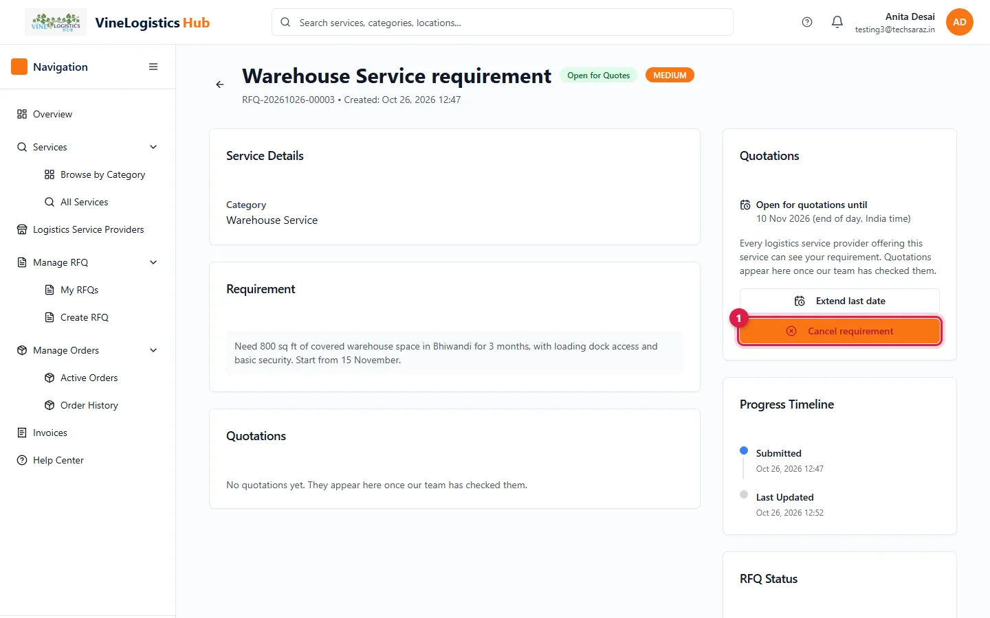Go to All Services

click(101, 202)
